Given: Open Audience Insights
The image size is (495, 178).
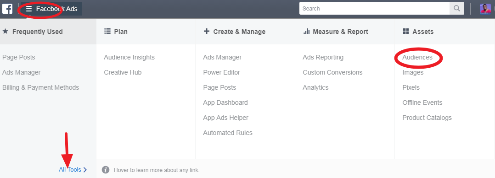Looking at the screenshot, I should point(129,57).
